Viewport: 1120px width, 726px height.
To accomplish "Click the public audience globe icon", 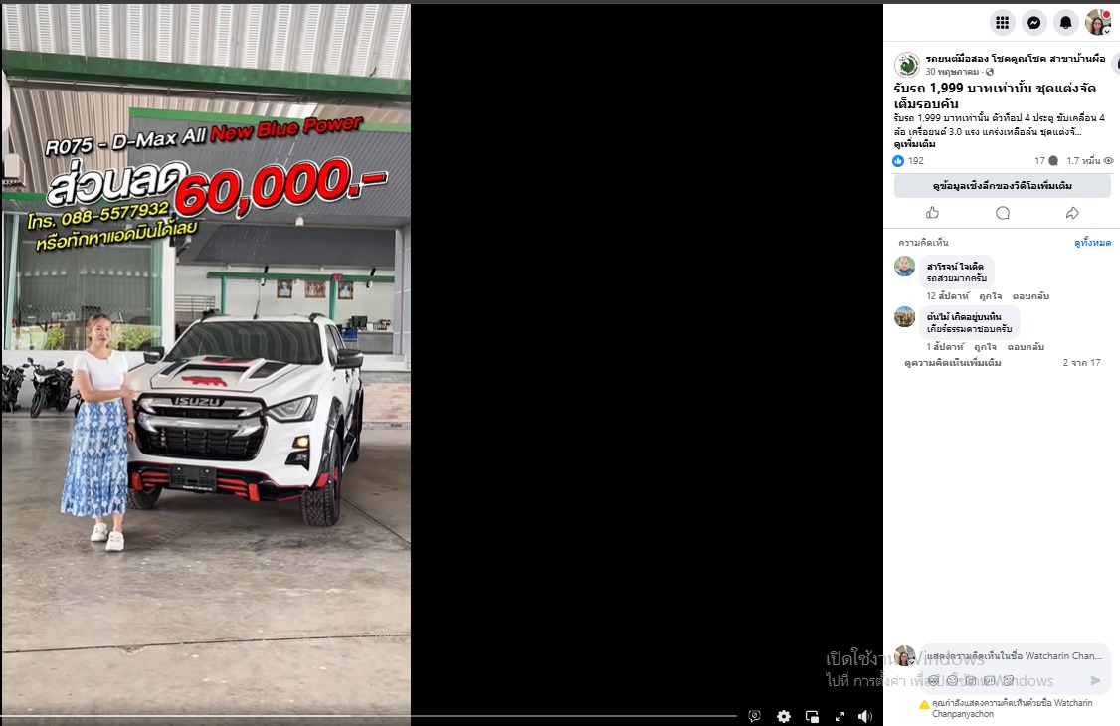I will tap(990, 72).
